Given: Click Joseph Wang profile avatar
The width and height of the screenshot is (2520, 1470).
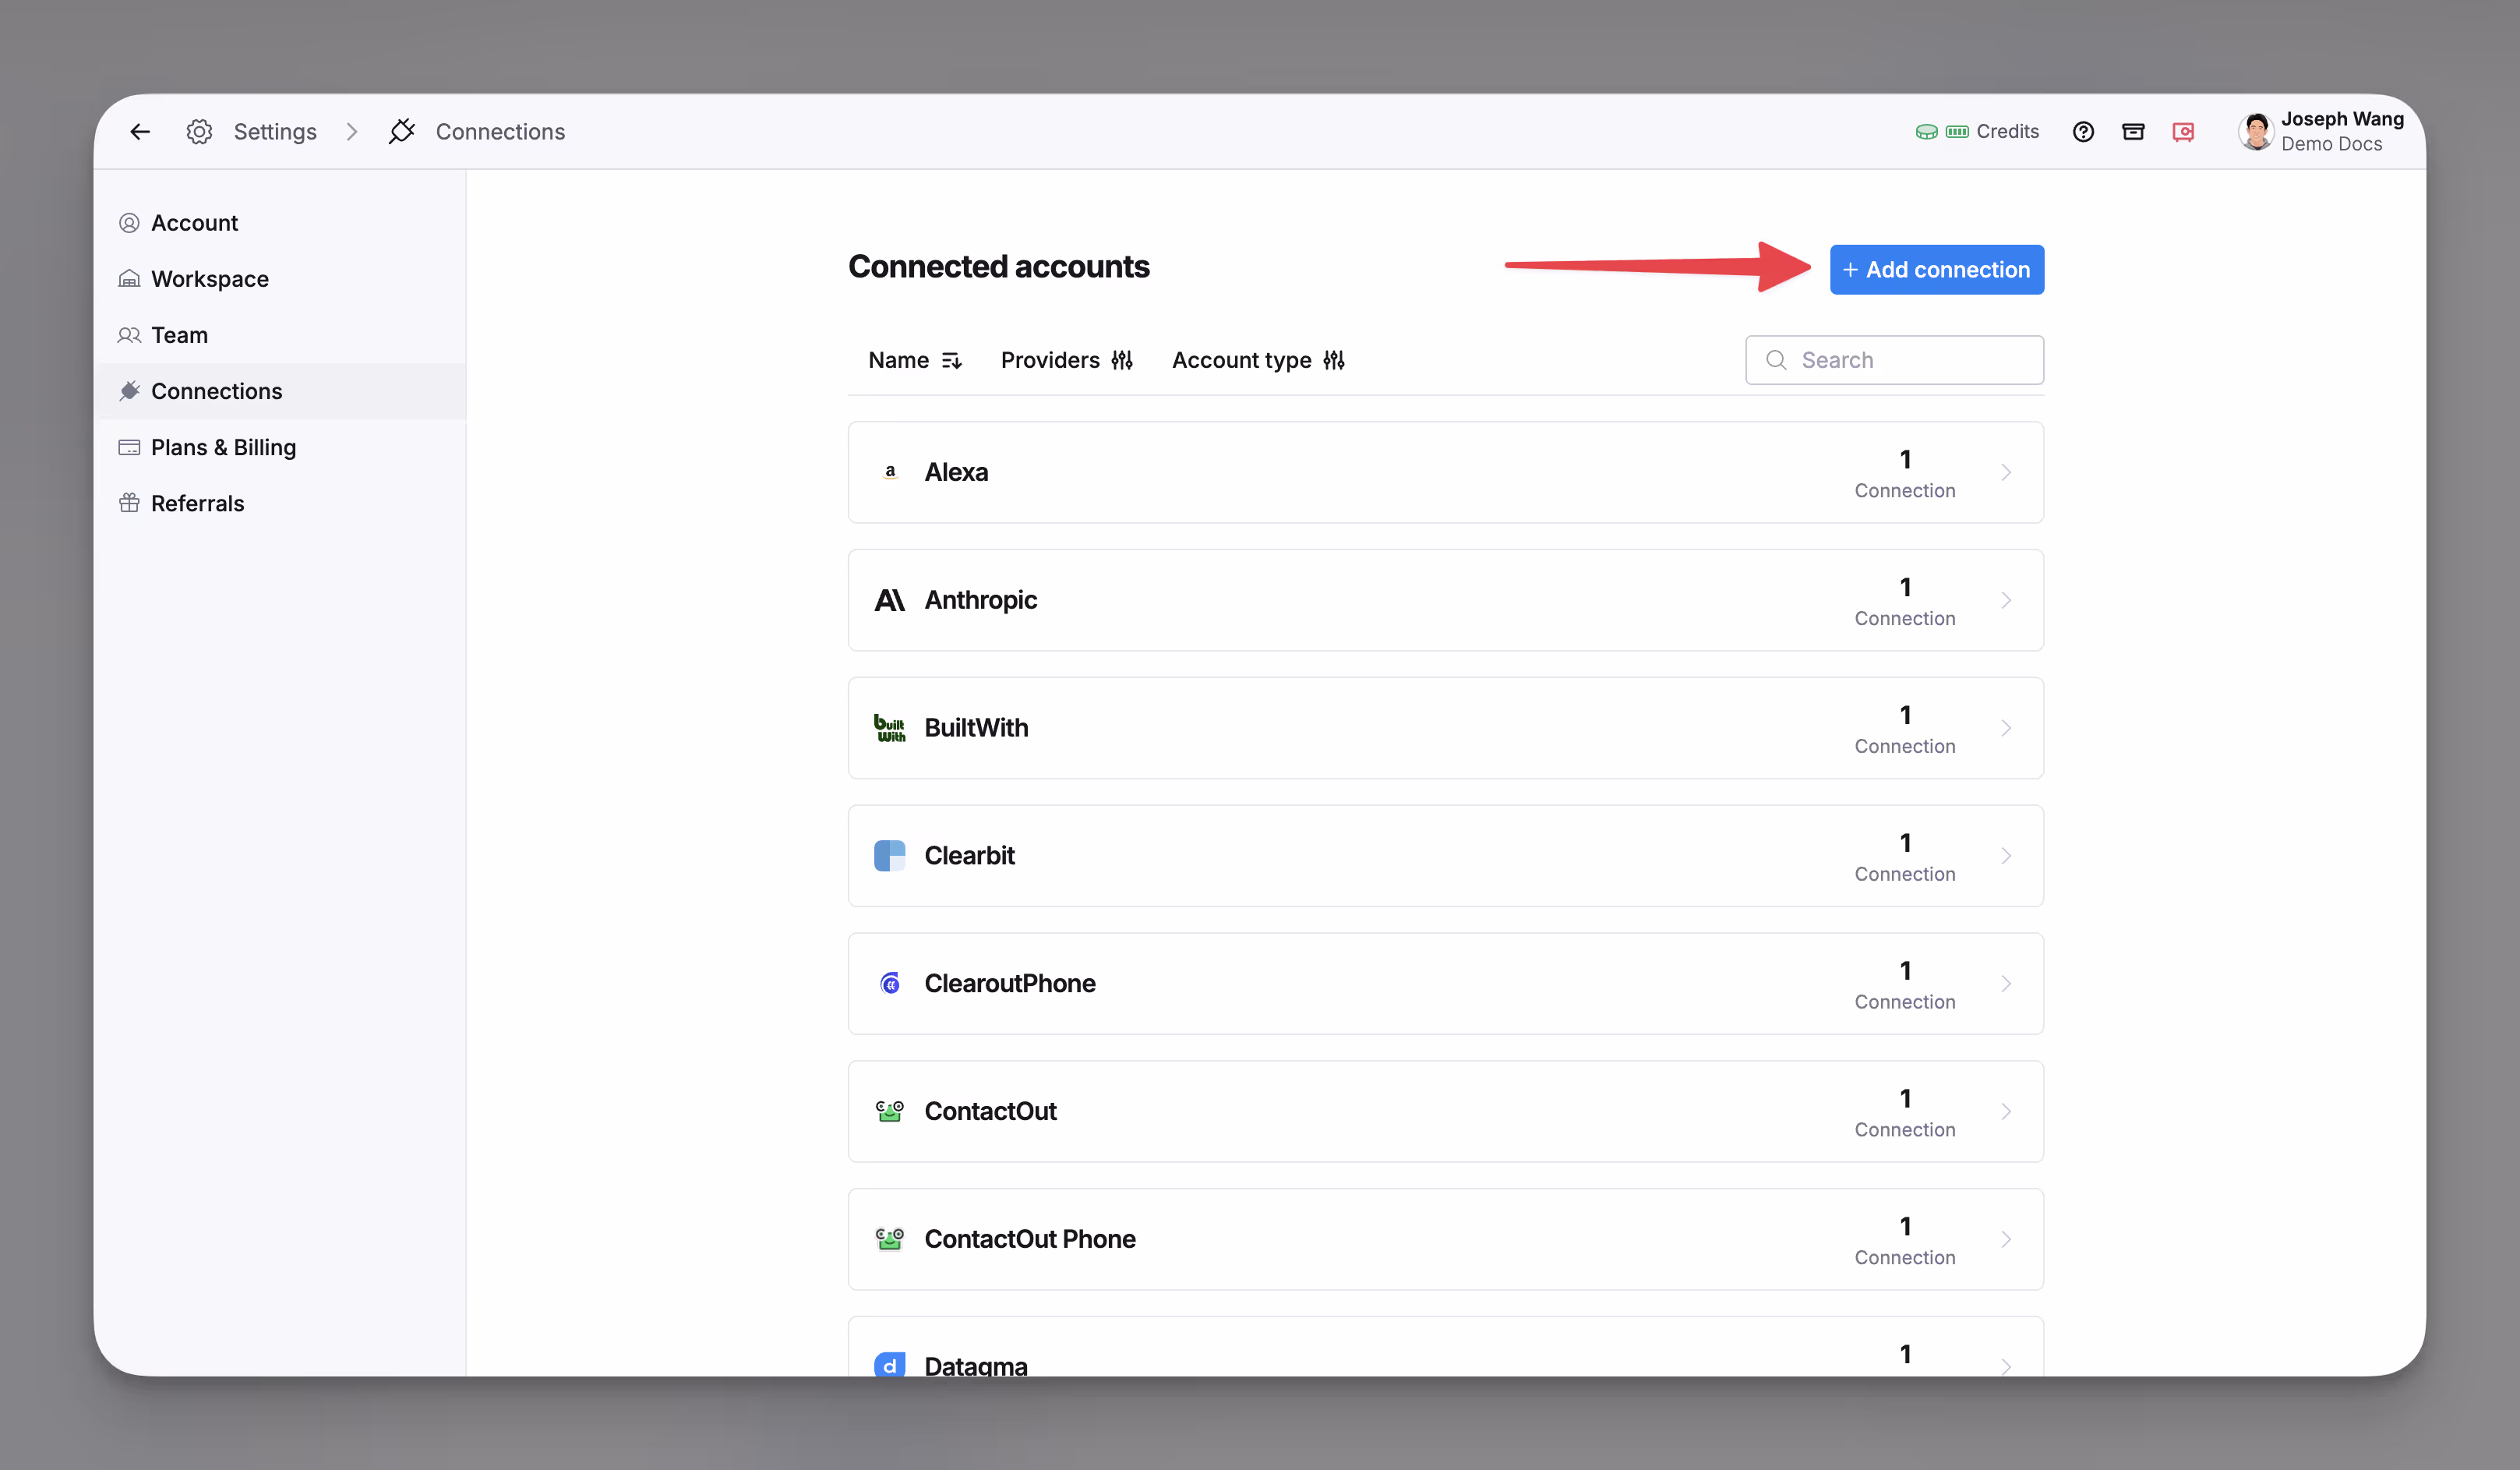Looking at the screenshot, I should tap(2256, 131).
